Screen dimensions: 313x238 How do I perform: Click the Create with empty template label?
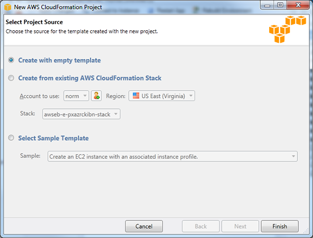[59, 60]
